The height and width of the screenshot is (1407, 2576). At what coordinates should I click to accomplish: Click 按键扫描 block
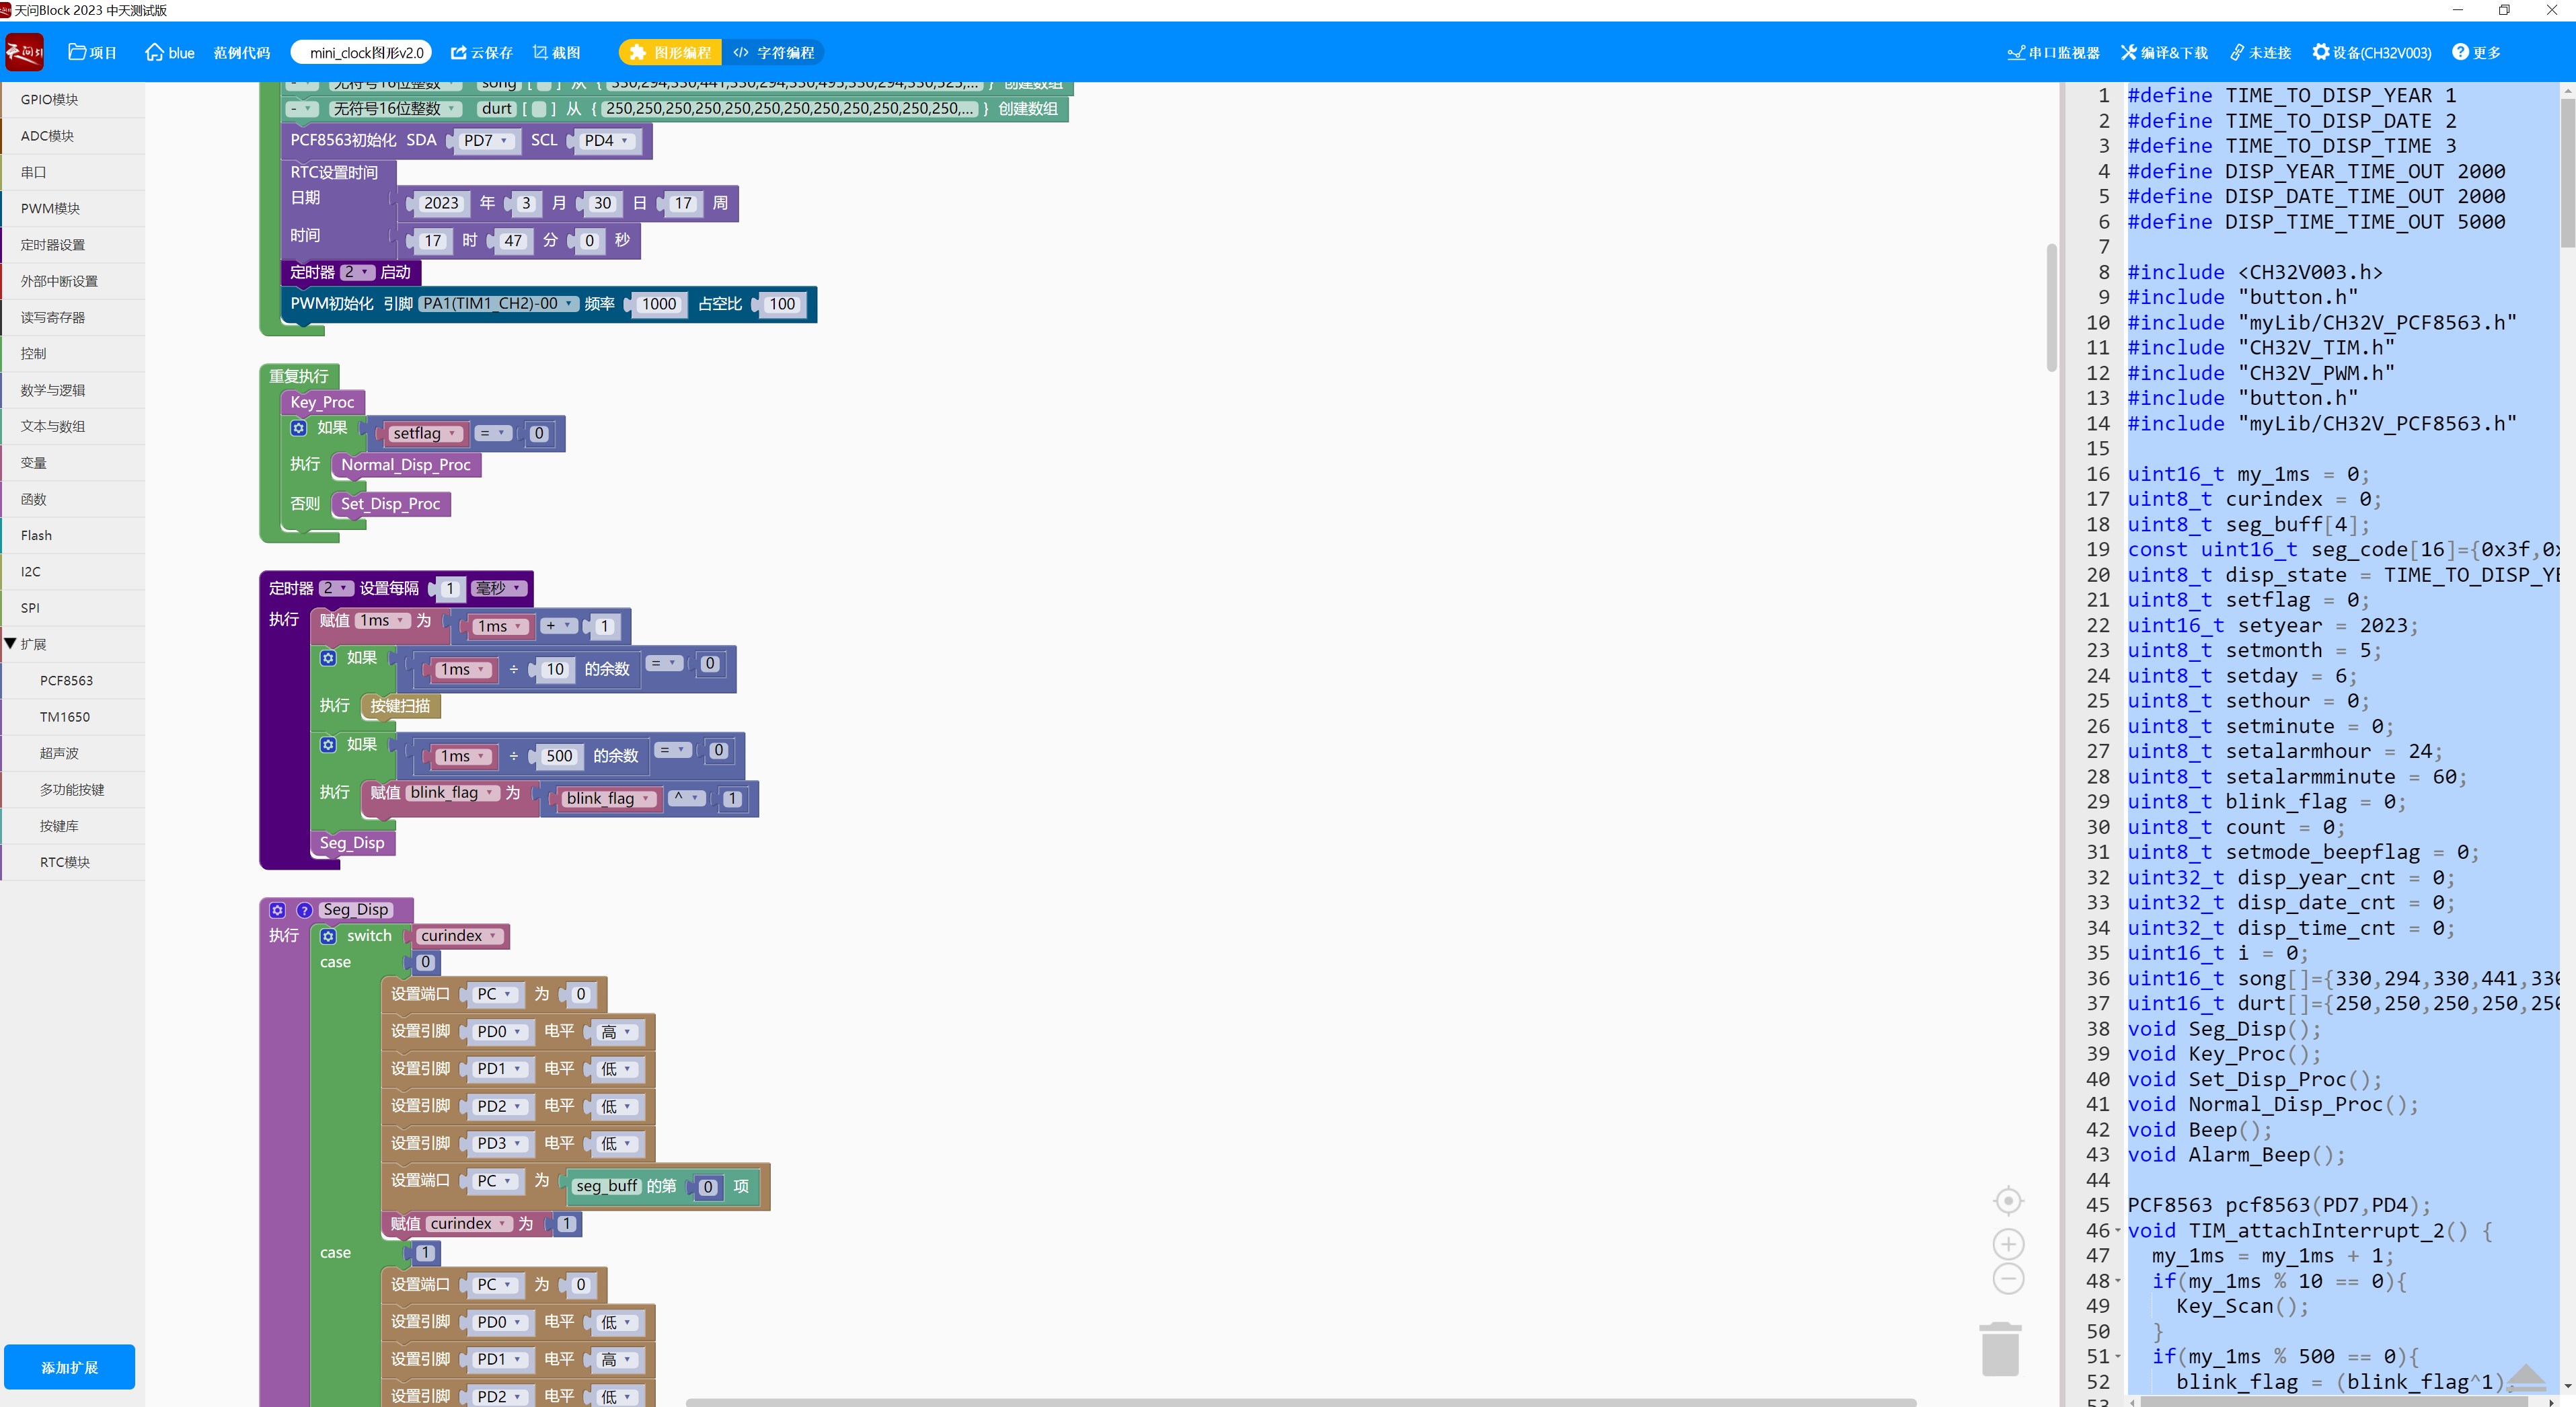400,706
